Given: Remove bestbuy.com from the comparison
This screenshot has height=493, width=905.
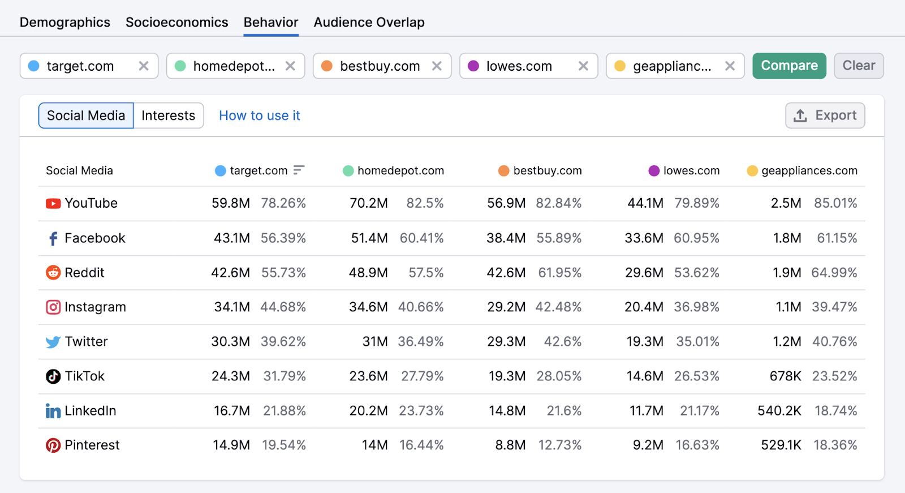Looking at the screenshot, I should pos(437,66).
